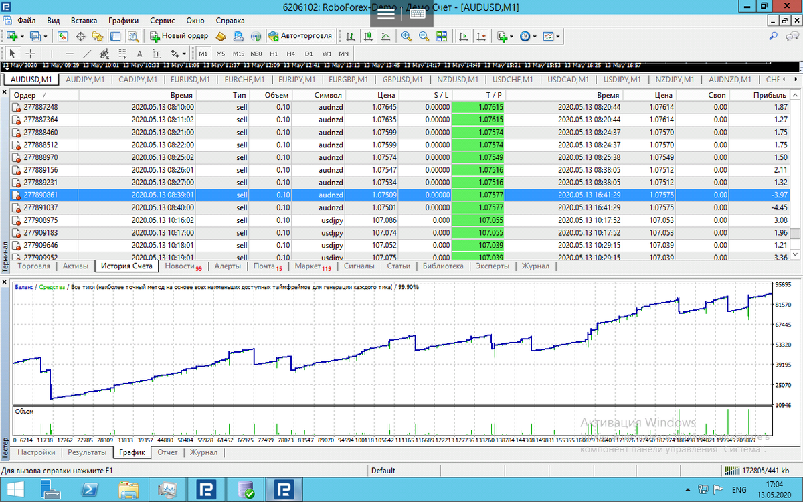The height and width of the screenshot is (502, 803).
Task: Open the Файл menu
Action: pyautogui.click(x=27, y=21)
